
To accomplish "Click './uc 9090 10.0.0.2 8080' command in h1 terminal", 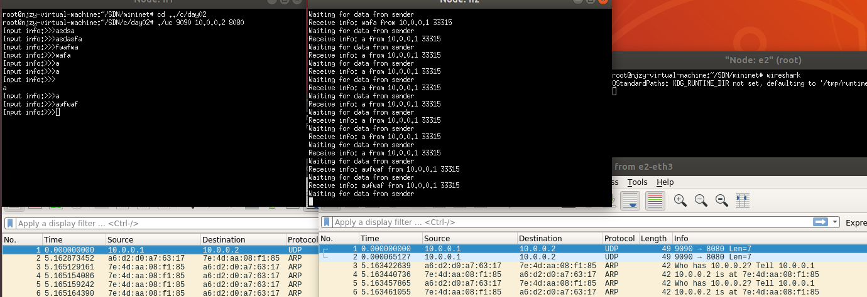I will pyautogui.click(x=200, y=23).
